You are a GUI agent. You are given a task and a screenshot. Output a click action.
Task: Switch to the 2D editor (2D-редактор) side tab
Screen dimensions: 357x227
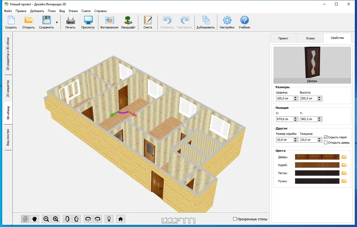[8, 89]
